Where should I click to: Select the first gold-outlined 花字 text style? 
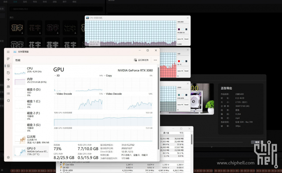click(17, 28)
